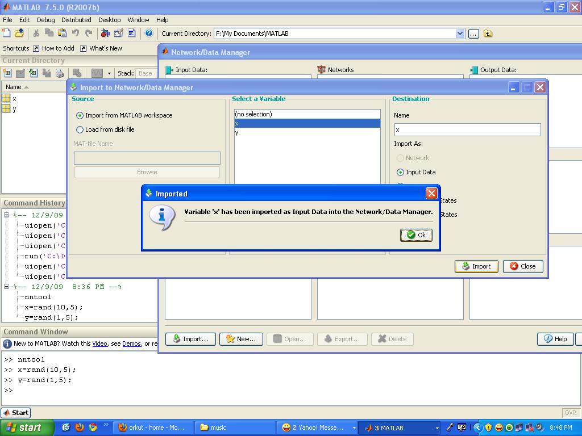Click the Cut scissors icon
582x436 pixels.
(x=36, y=33)
